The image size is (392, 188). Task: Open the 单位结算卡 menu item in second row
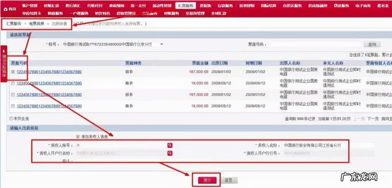pyautogui.click(x=31, y=13)
